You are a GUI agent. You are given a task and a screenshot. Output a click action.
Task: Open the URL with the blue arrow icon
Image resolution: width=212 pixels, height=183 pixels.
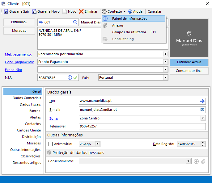pos(202,101)
